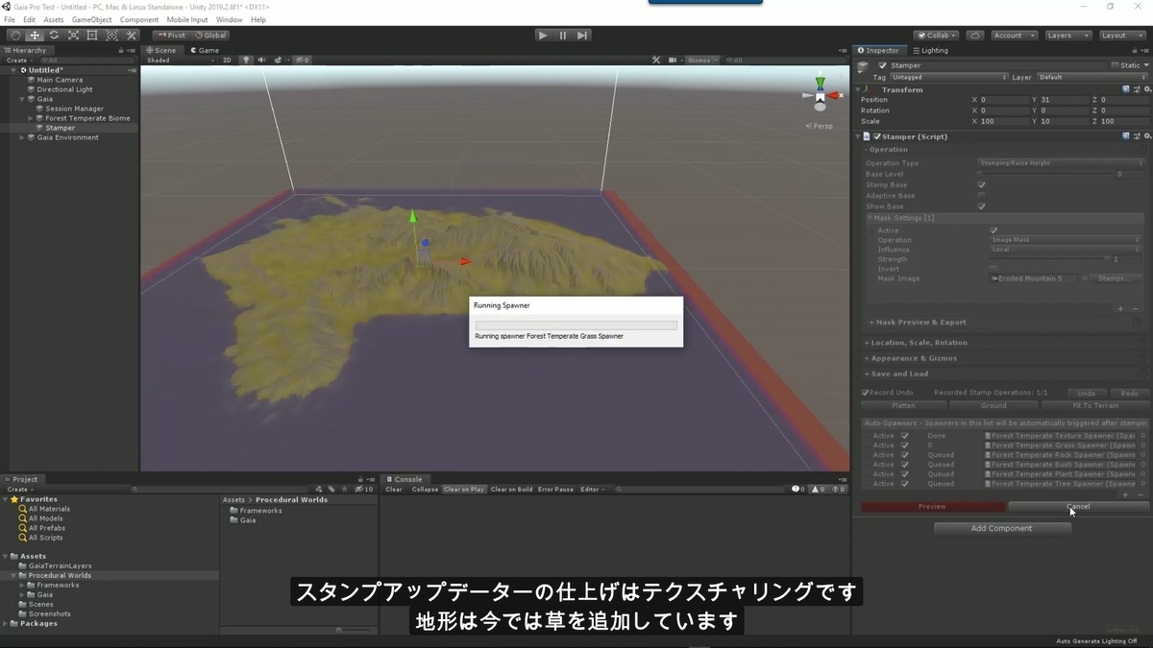Open the GameObject menu
Image resolution: width=1153 pixels, height=648 pixels.
[91, 19]
